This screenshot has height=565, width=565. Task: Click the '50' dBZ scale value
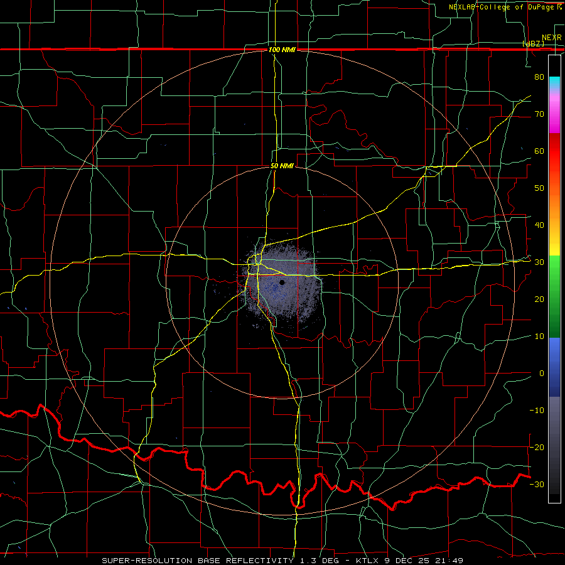click(539, 188)
